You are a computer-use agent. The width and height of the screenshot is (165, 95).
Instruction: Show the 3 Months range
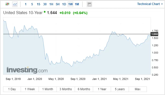[66, 89]
